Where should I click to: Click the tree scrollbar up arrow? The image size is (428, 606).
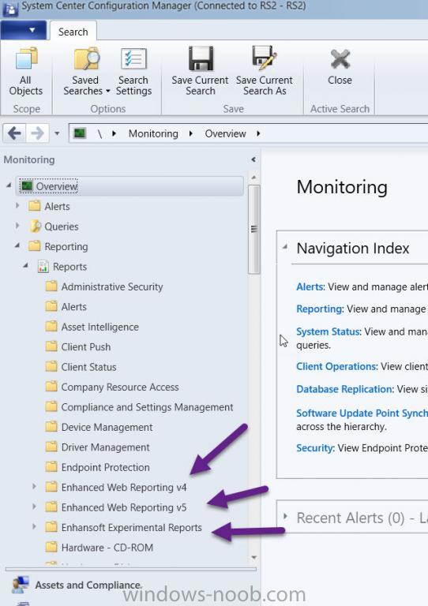click(x=253, y=178)
